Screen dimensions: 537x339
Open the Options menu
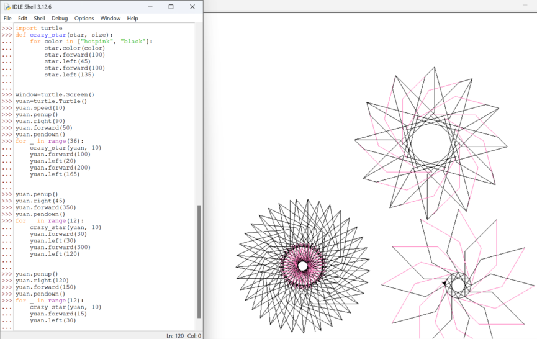[84, 19]
